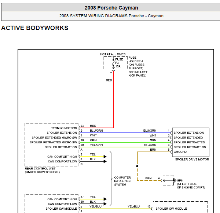Screen dimensions: 220x213
Task: Click the arrowhead on pin 2 YEL wire
Action: (105, 157)
